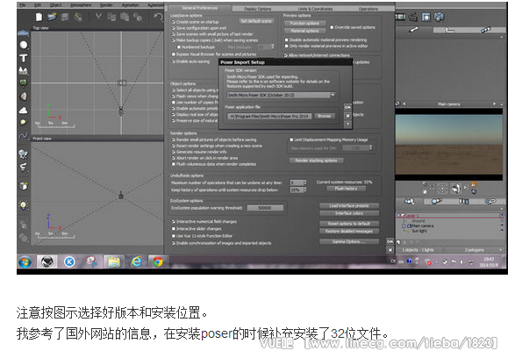
Task: Select Main camera in the layer tree
Action: [422, 226]
